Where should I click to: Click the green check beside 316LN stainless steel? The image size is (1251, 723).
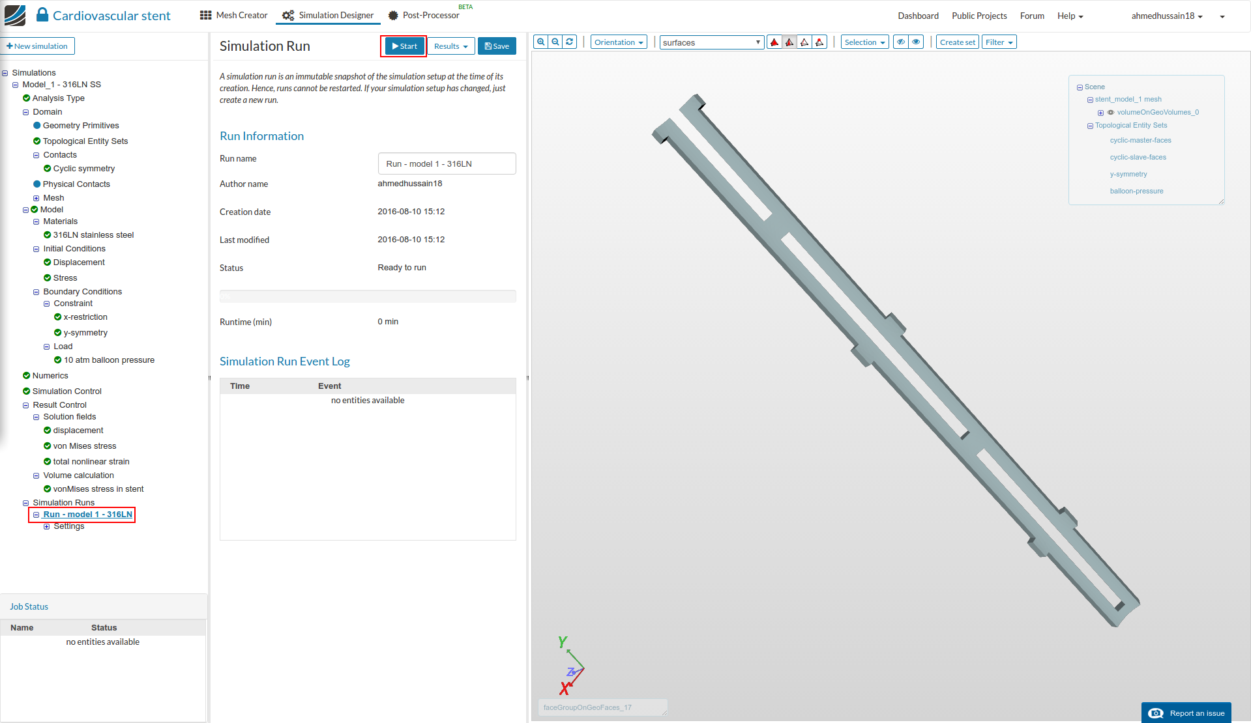click(x=48, y=235)
